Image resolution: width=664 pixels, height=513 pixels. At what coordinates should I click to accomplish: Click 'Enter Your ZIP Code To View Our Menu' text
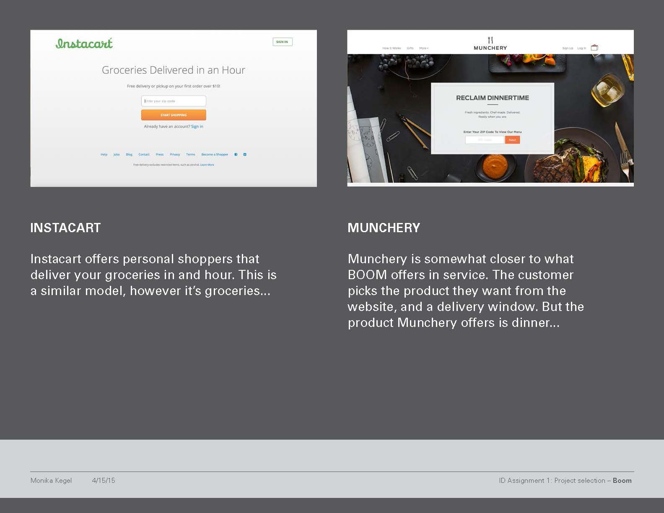(x=493, y=132)
